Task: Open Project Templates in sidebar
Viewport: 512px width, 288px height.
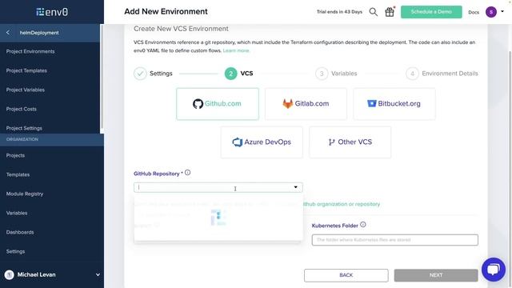Action: [26, 71]
